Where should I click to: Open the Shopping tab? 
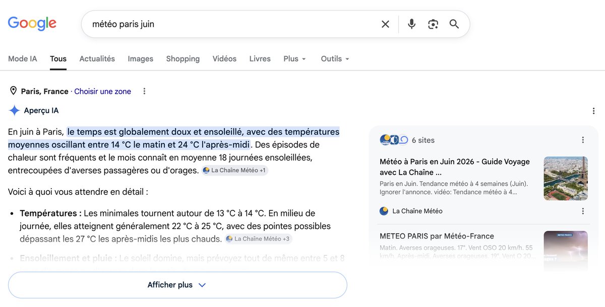183,59
